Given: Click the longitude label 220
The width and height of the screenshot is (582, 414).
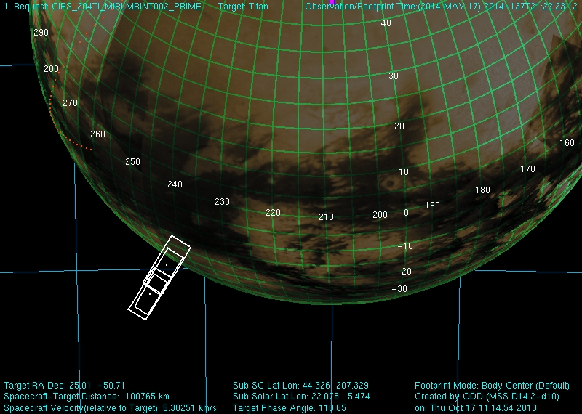Looking at the screenshot, I should pos(274,213).
